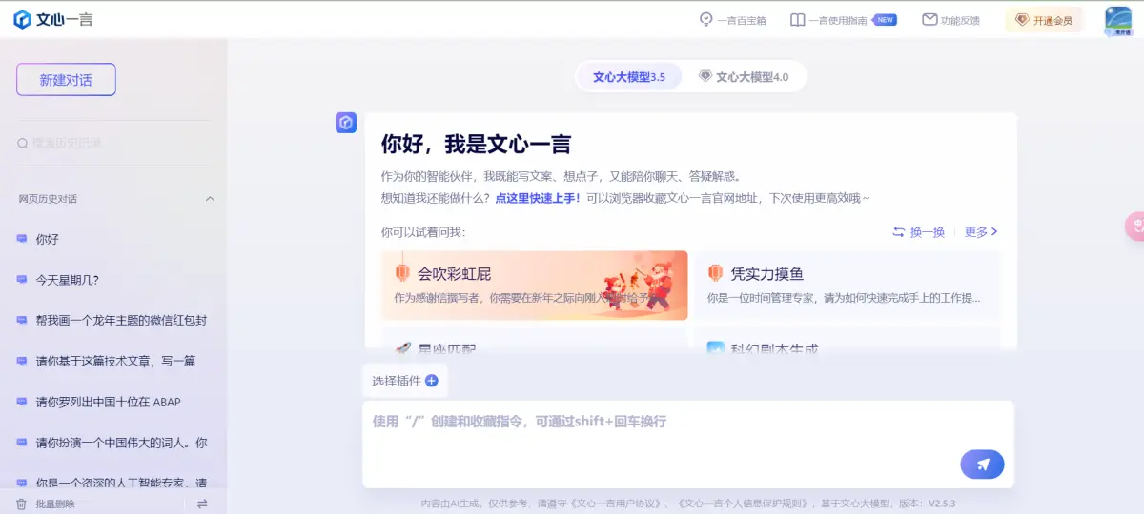Click the 文心一言 logo icon
The image size is (1144, 514).
pyautogui.click(x=22, y=20)
